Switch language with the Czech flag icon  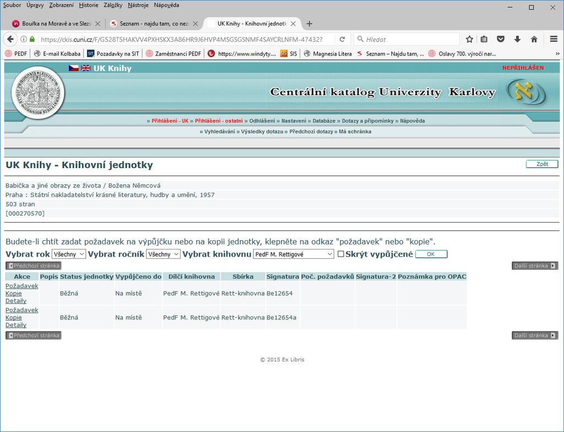tap(74, 68)
